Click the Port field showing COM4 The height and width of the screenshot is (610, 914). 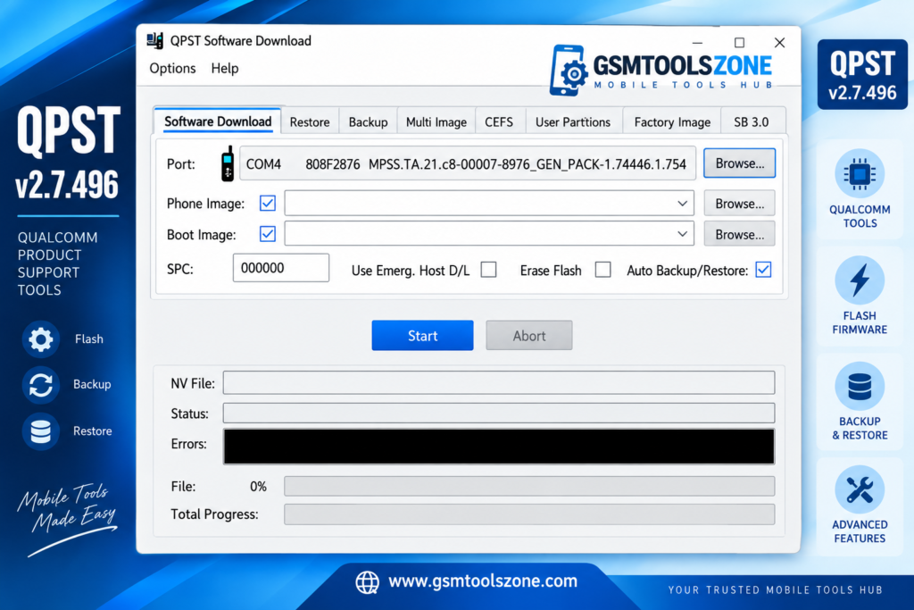point(468,163)
